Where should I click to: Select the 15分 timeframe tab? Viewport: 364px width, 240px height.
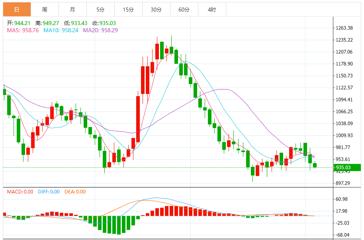coord(128,10)
